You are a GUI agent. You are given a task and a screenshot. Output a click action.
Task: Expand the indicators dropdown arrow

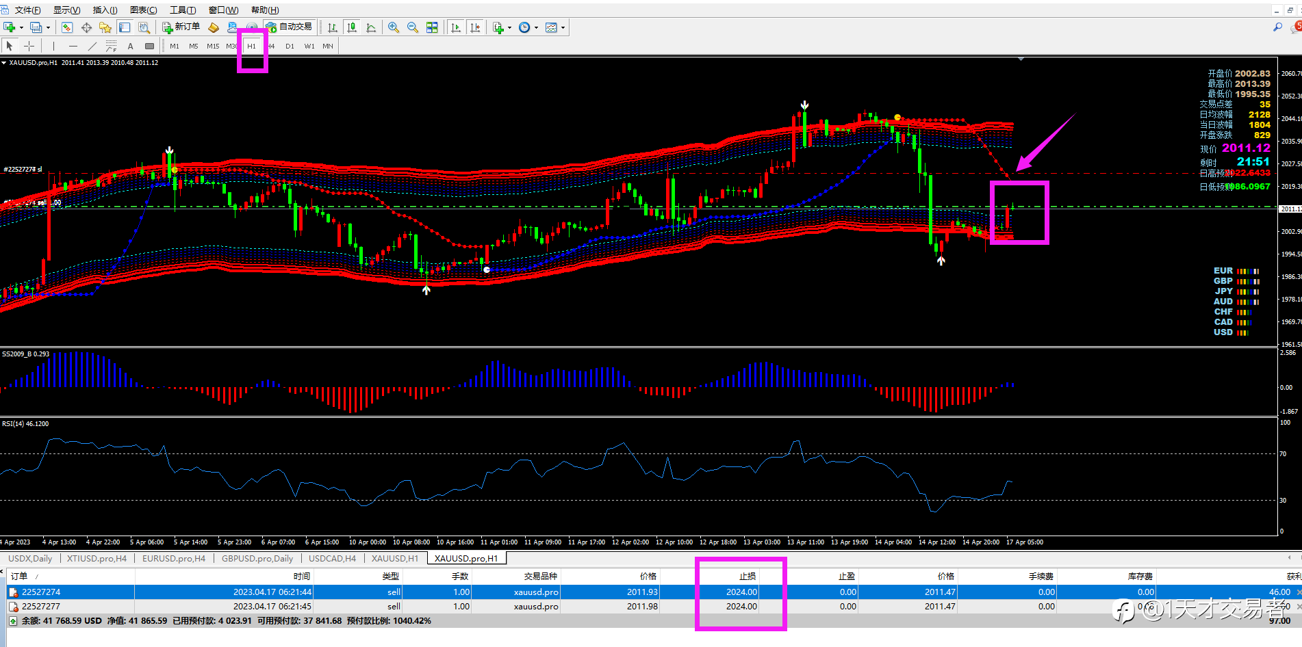[509, 28]
